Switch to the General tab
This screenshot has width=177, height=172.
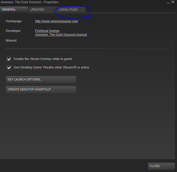tap(14, 10)
